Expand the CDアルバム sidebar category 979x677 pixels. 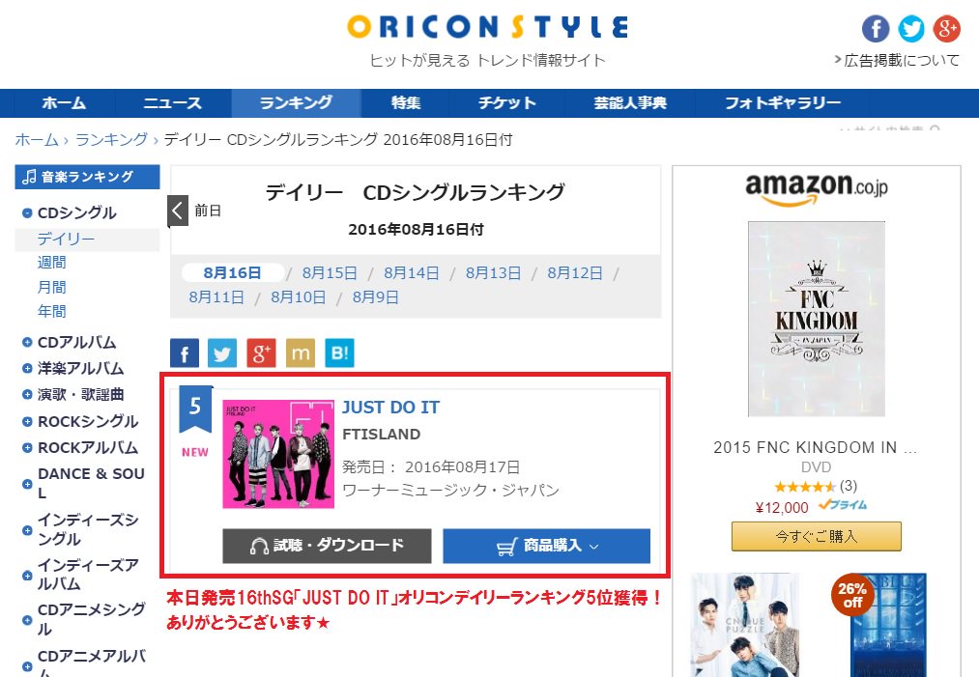[27, 342]
